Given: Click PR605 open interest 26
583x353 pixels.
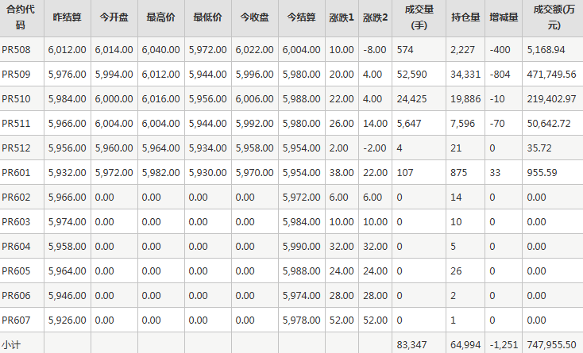Looking at the screenshot, I should (456, 271).
